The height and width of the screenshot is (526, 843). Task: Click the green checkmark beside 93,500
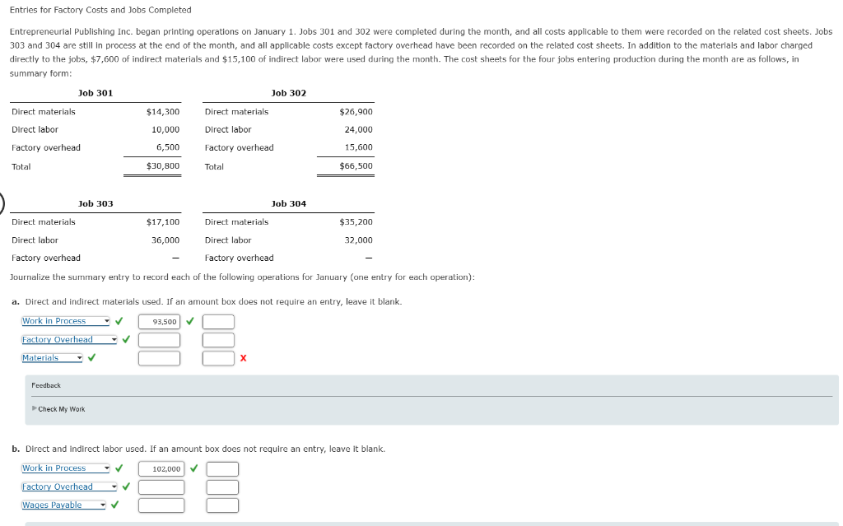[190, 322]
